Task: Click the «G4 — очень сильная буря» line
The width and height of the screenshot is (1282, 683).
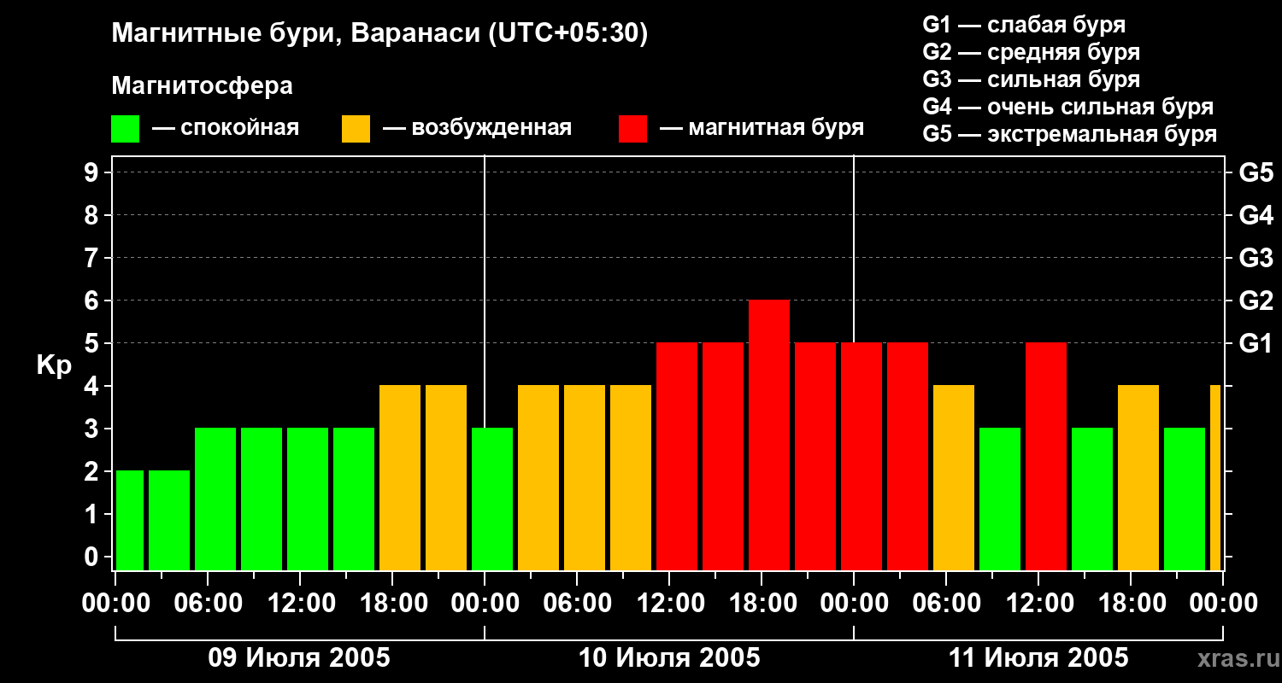Action: click(1067, 107)
